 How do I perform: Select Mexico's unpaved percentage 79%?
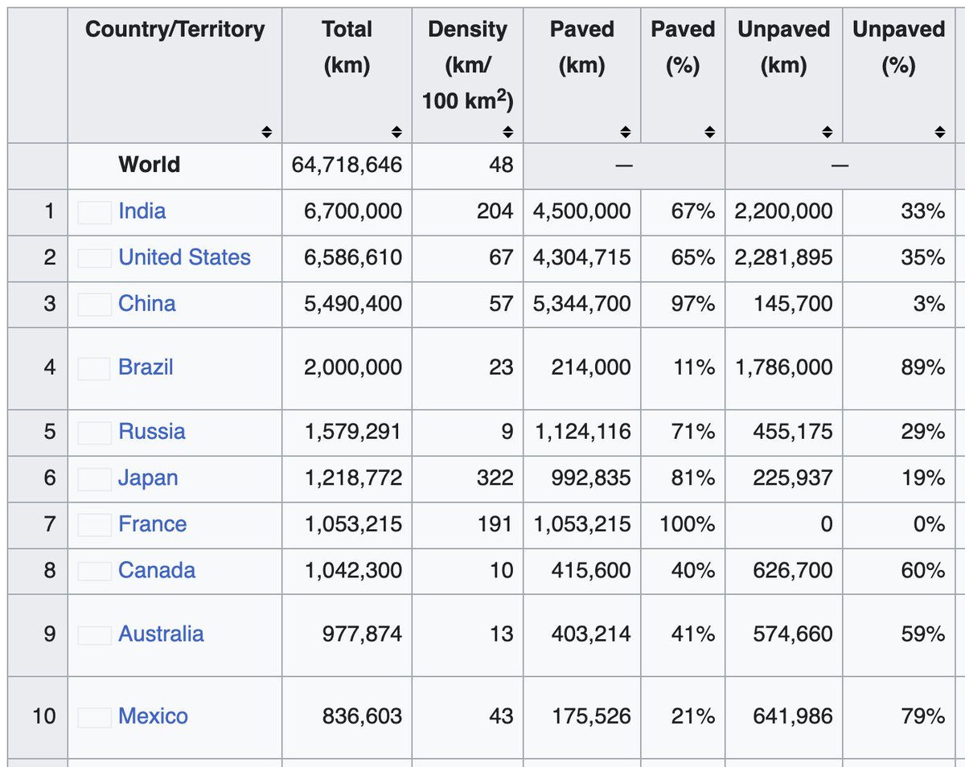coord(923,716)
